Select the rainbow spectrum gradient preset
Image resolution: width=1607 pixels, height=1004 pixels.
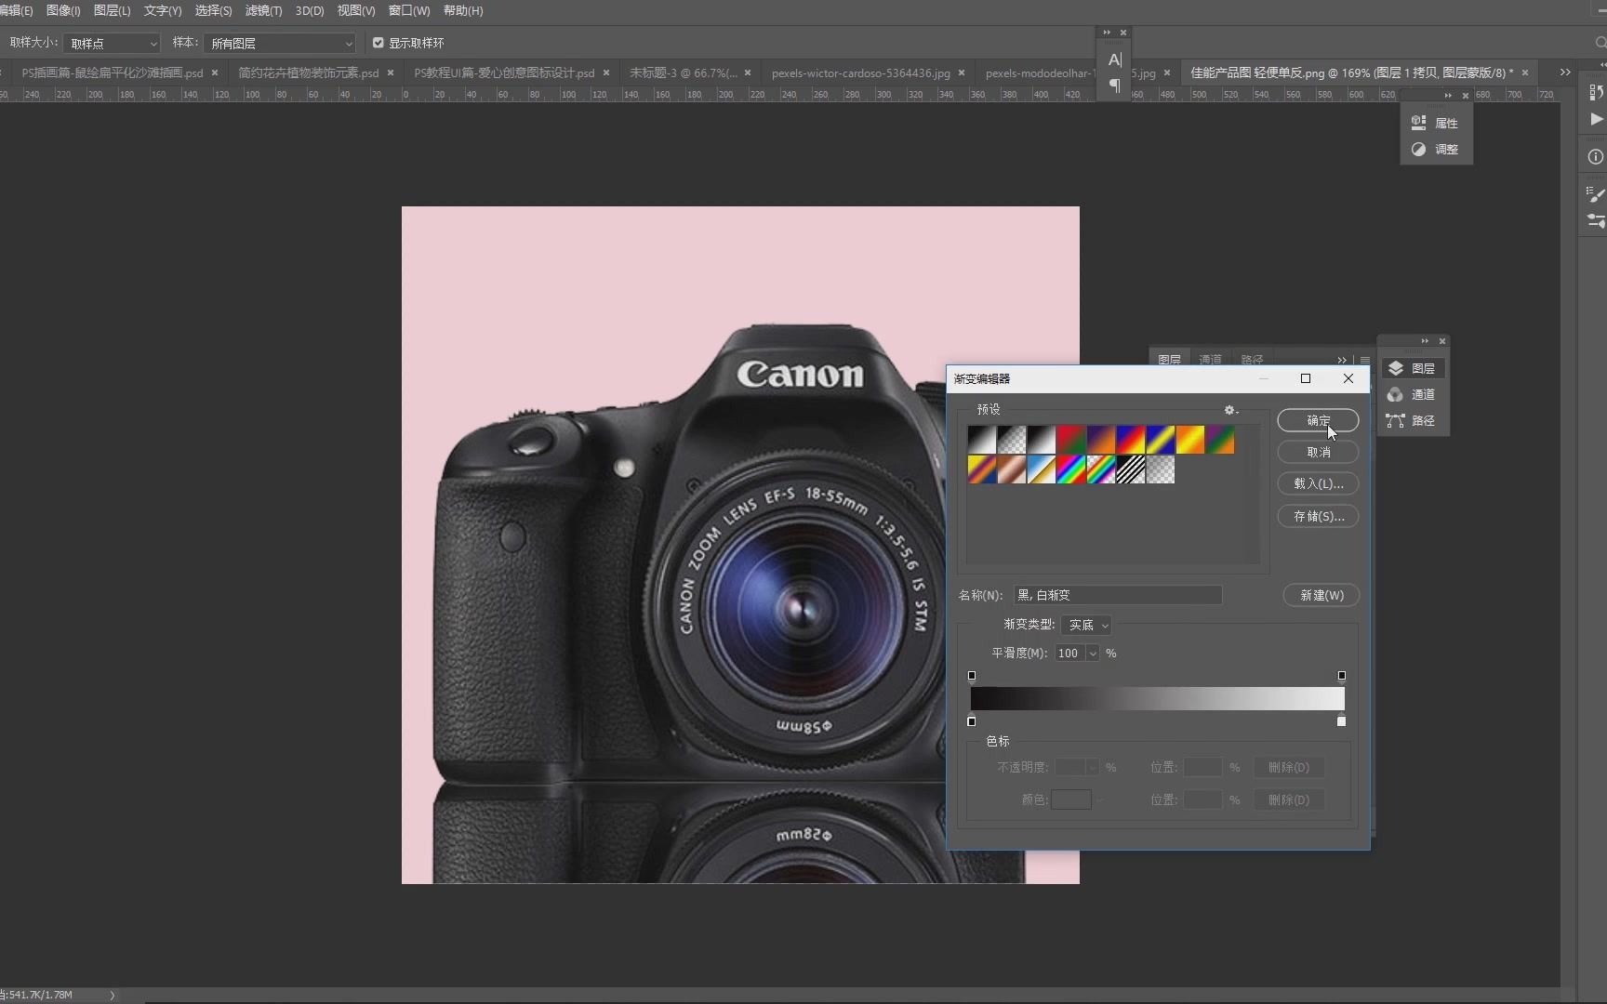pos(1071,469)
